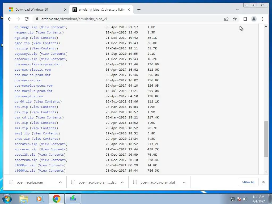Download pce-macplus-pcex.rom

click(33, 86)
